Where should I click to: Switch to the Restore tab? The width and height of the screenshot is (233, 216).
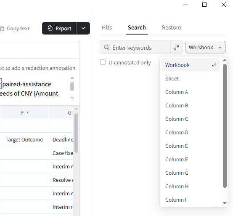[172, 27]
